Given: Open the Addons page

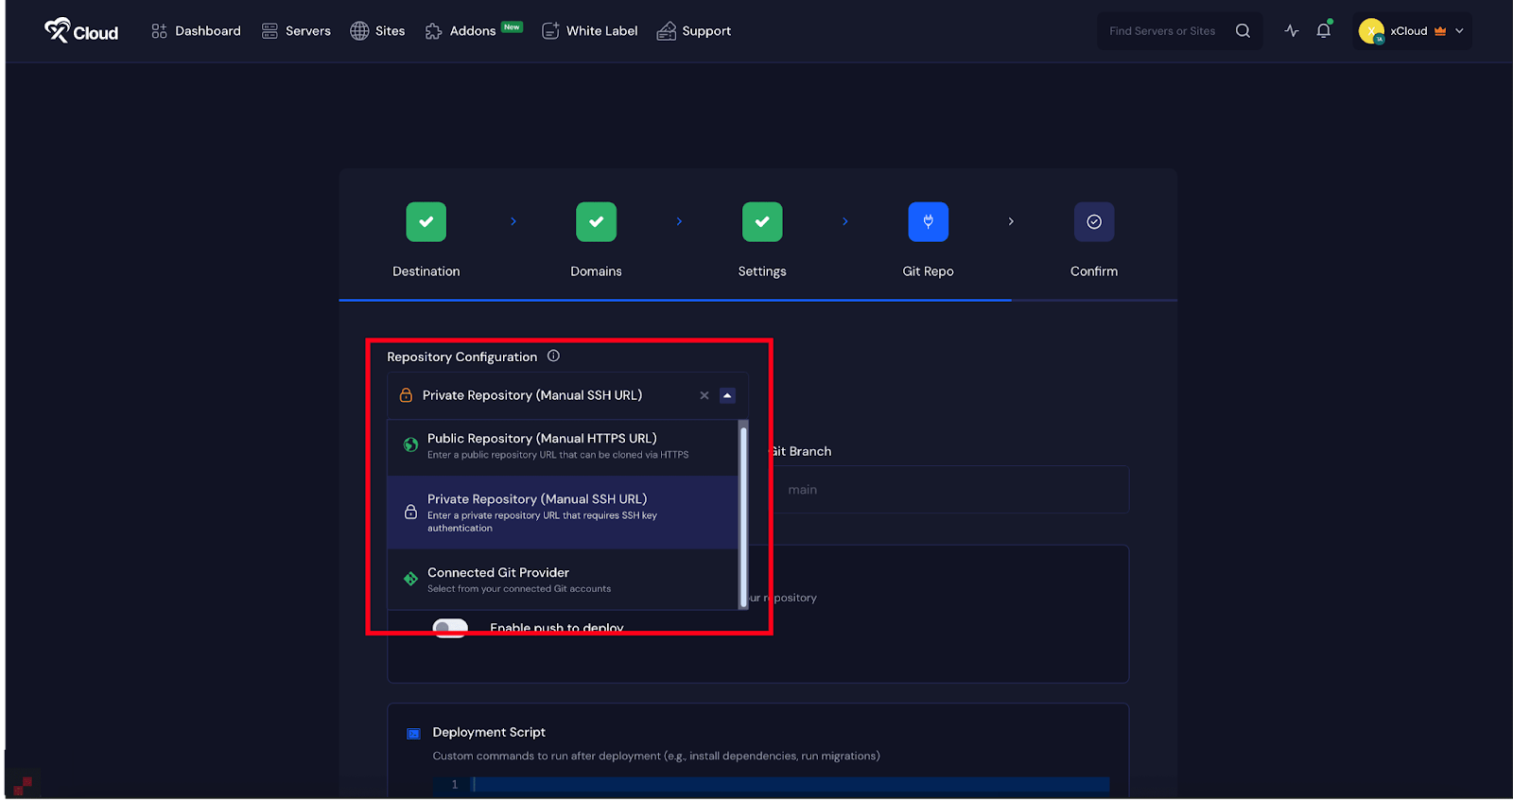Looking at the screenshot, I should click(461, 31).
